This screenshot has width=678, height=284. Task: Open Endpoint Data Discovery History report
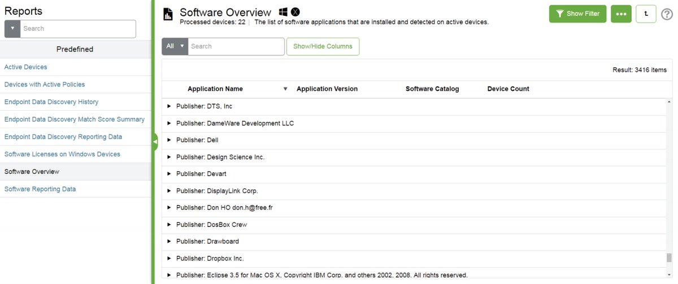[51, 102]
